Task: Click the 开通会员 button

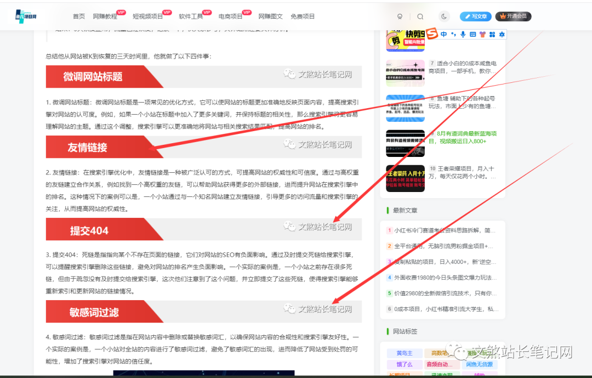Action: tap(513, 16)
